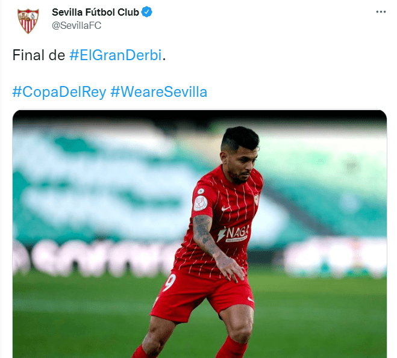Click the number 9 on the red shorts
Viewport: 397px width, 358px height.
(170, 282)
